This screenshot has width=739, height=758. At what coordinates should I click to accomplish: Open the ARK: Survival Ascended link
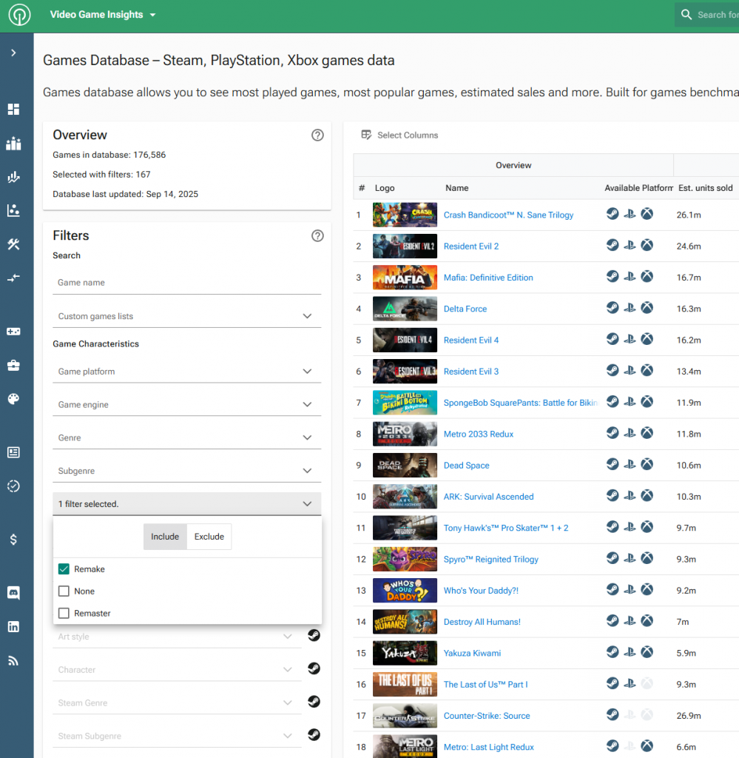489,497
